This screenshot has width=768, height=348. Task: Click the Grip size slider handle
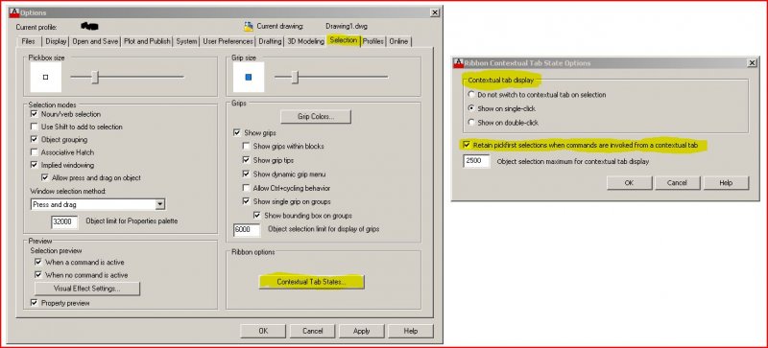295,77
